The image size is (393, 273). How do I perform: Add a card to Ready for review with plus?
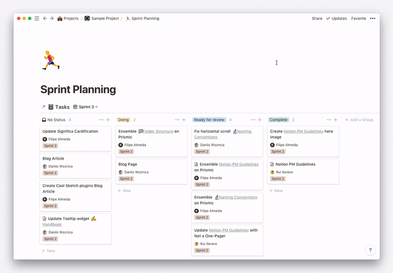260,120
